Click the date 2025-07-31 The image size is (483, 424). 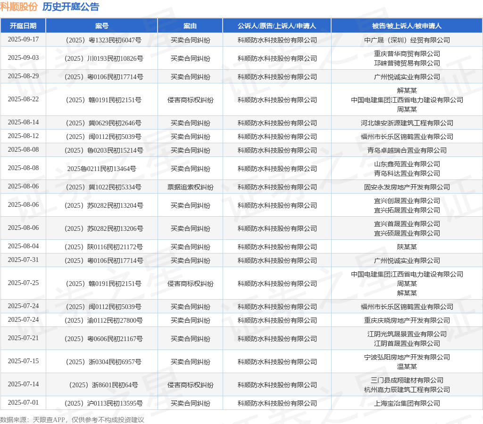pos(23,260)
